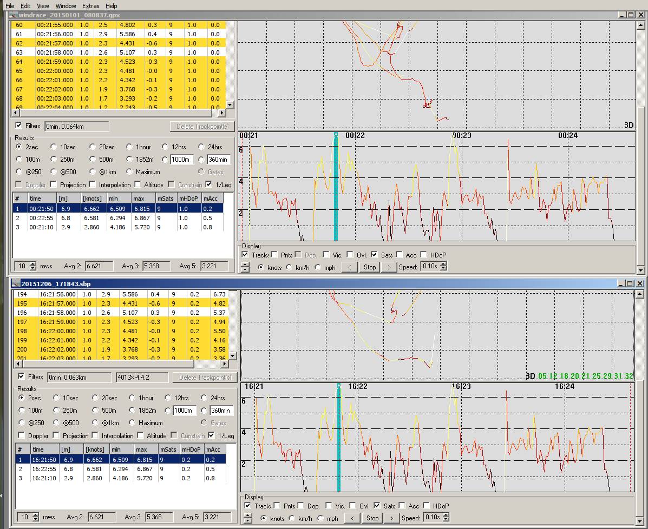Viewport: 648px width, 529px height.
Task: Uncheck Sats display option in windrace gpx window
Action: pyautogui.click(x=375, y=255)
